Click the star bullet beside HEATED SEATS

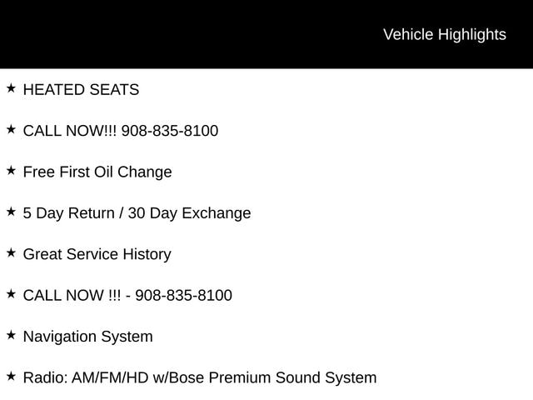coord(11,88)
